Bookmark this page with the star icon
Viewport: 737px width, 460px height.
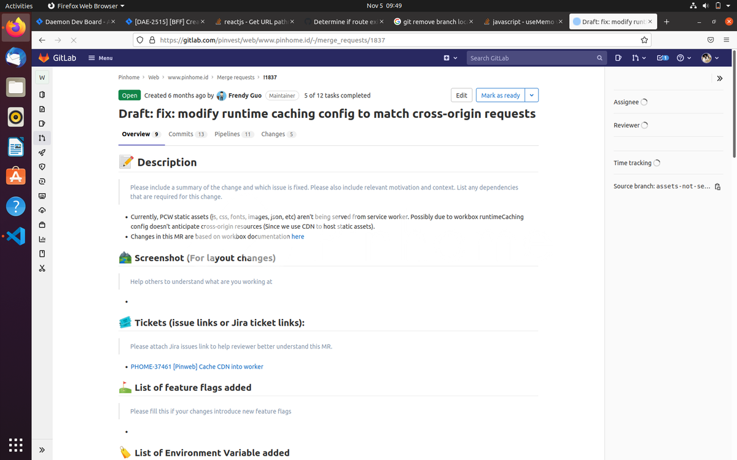(x=644, y=40)
